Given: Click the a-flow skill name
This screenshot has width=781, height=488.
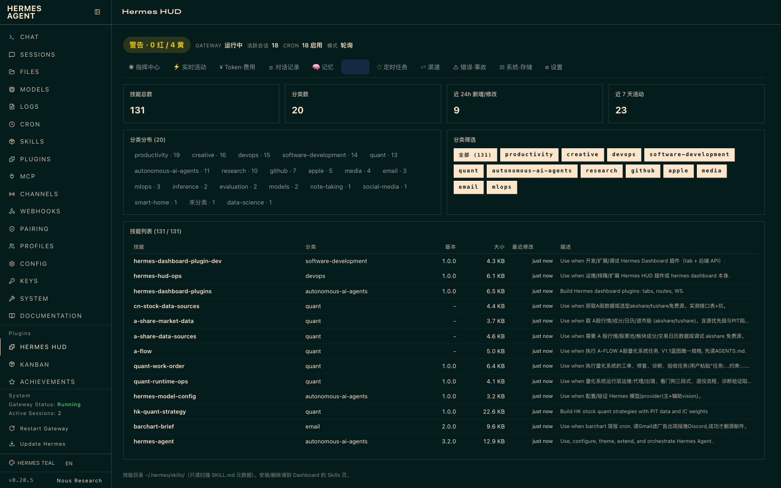Looking at the screenshot, I should [143, 351].
